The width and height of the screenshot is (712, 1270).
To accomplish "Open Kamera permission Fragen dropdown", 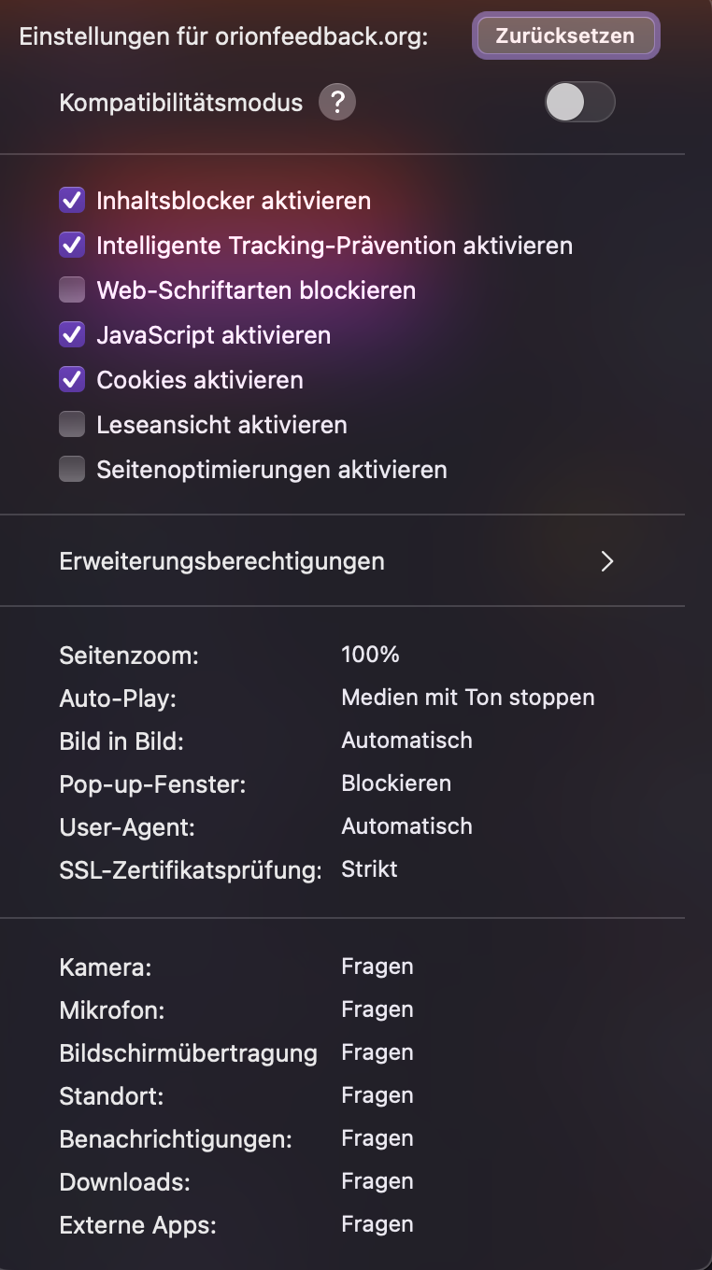I will pyautogui.click(x=377, y=967).
